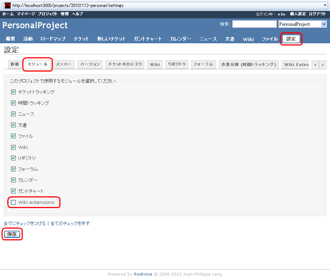Toggle the ガントチャート module checkbox

[x=14, y=191]
